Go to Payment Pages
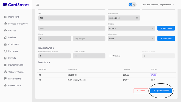Image resolution: width=181 pixels, height=102 pixels. point(16,65)
